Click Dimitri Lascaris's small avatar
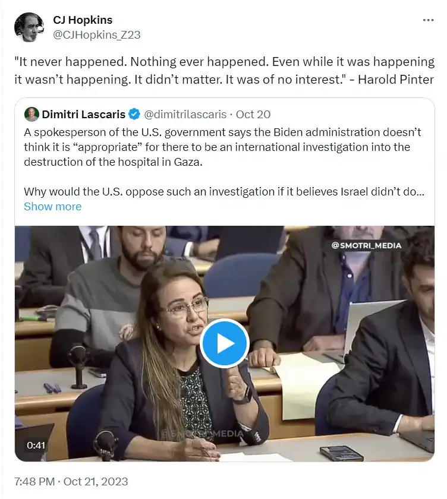Viewport: 447px width, 499px height. pyautogui.click(x=32, y=114)
